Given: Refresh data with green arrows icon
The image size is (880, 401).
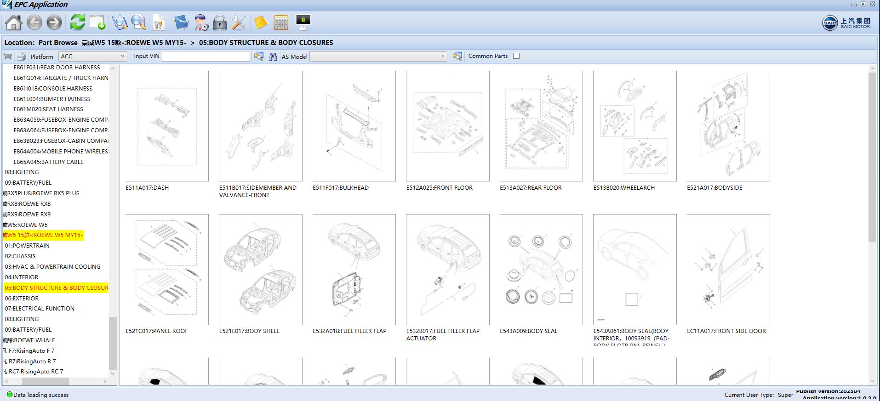Looking at the screenshot, I should click(78, 22).
